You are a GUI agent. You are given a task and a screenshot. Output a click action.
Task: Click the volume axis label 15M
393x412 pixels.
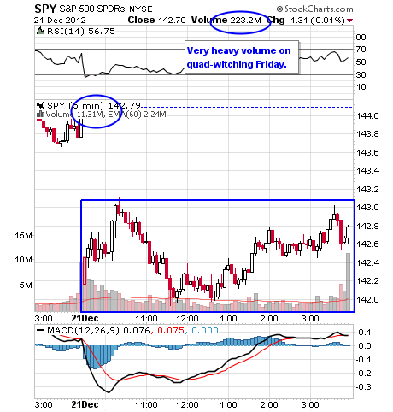point(23,236)
